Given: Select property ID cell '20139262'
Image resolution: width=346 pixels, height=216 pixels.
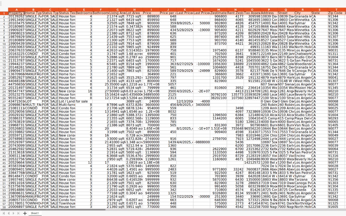Looking at the screenshot, I should click(x=16, y=16).
